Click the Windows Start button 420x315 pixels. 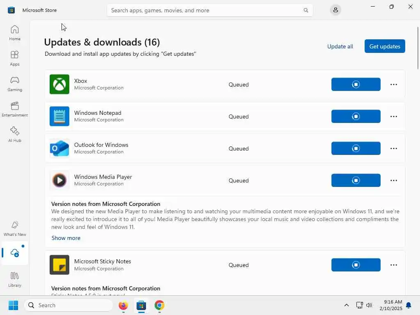(x=13, y=305)
